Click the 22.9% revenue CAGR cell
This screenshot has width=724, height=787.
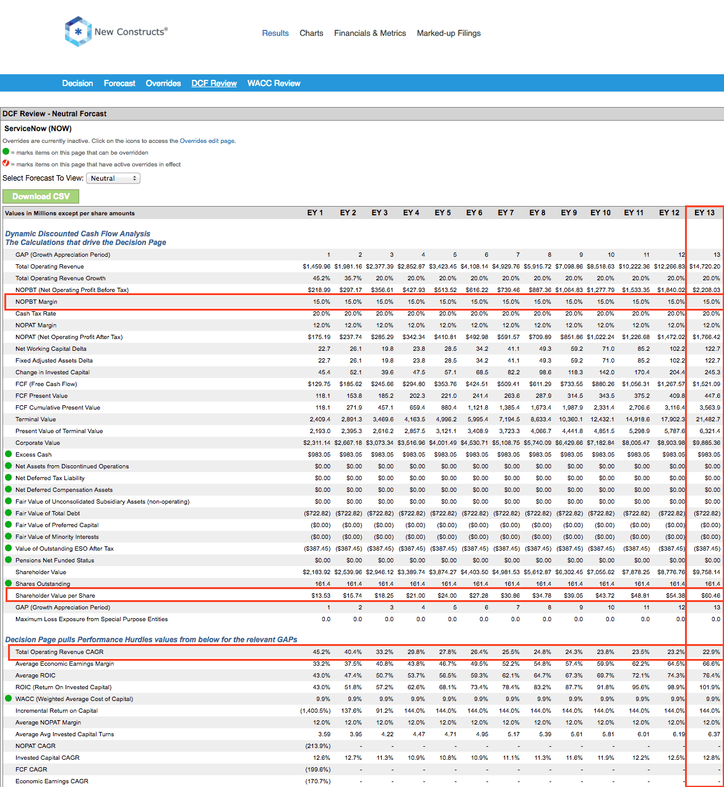(x=712, y=652)
